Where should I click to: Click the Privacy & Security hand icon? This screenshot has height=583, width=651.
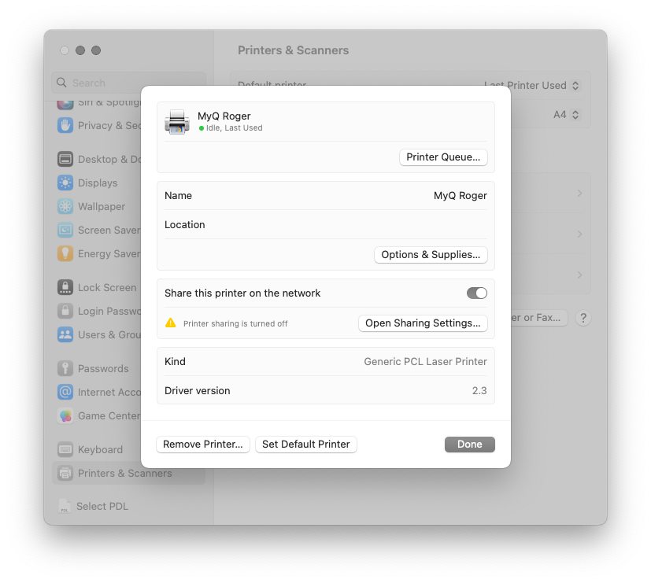click(x=65, y=125)
